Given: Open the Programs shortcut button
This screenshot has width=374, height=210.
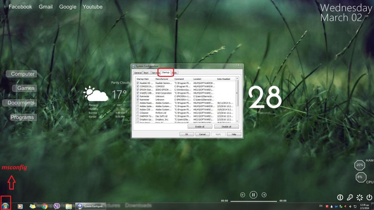Looking at the screenshot, I should (23, 117).
